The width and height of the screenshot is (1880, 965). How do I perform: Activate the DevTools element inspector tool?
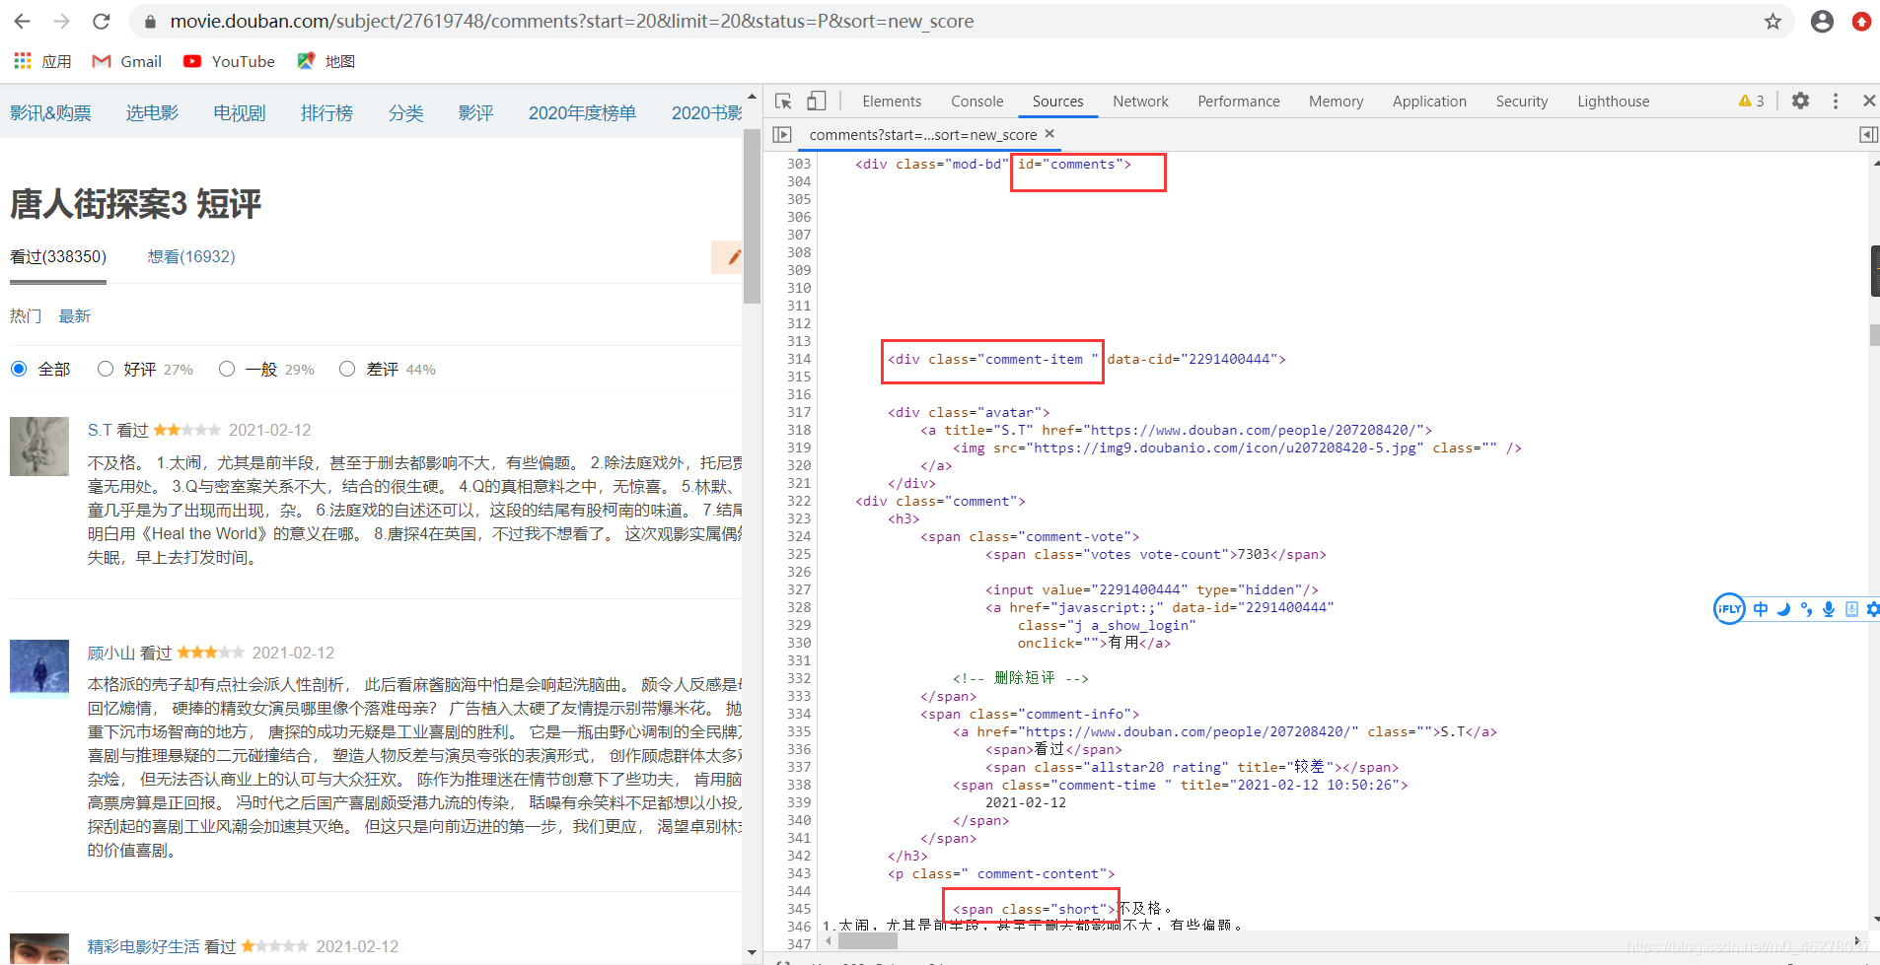783,101
